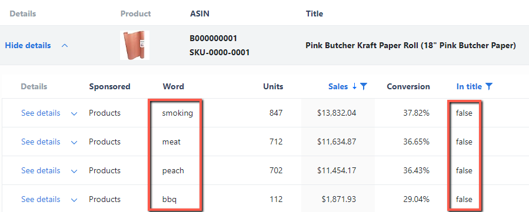Click the sort arrow next to Sales

[354, 86]
